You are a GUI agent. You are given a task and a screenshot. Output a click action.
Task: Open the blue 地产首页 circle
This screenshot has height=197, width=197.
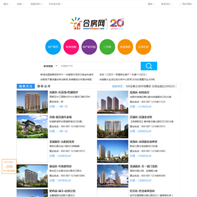53,47
